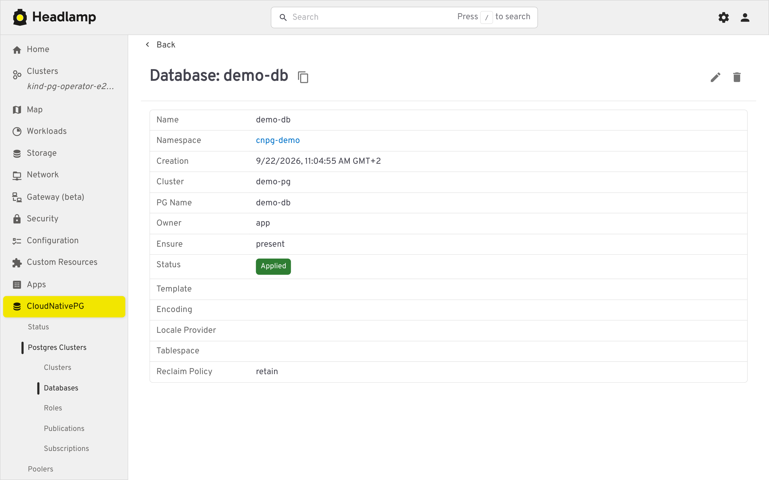Screen dimensions: 769x480
Task: Open Gateway (beta) sidebar section
Action: click(64, 197)
